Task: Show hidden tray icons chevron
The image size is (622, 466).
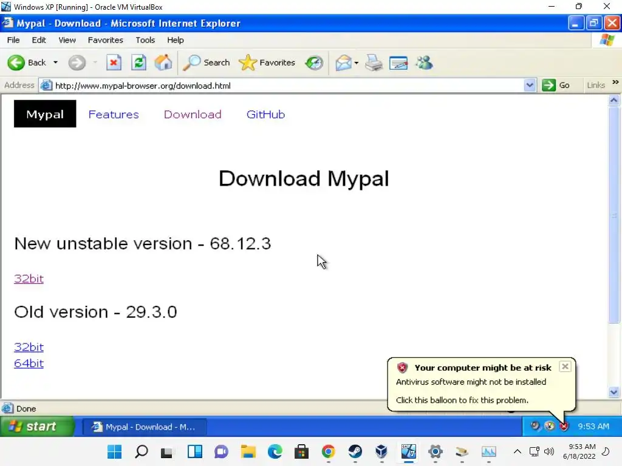Action: (x=518, y=451)
